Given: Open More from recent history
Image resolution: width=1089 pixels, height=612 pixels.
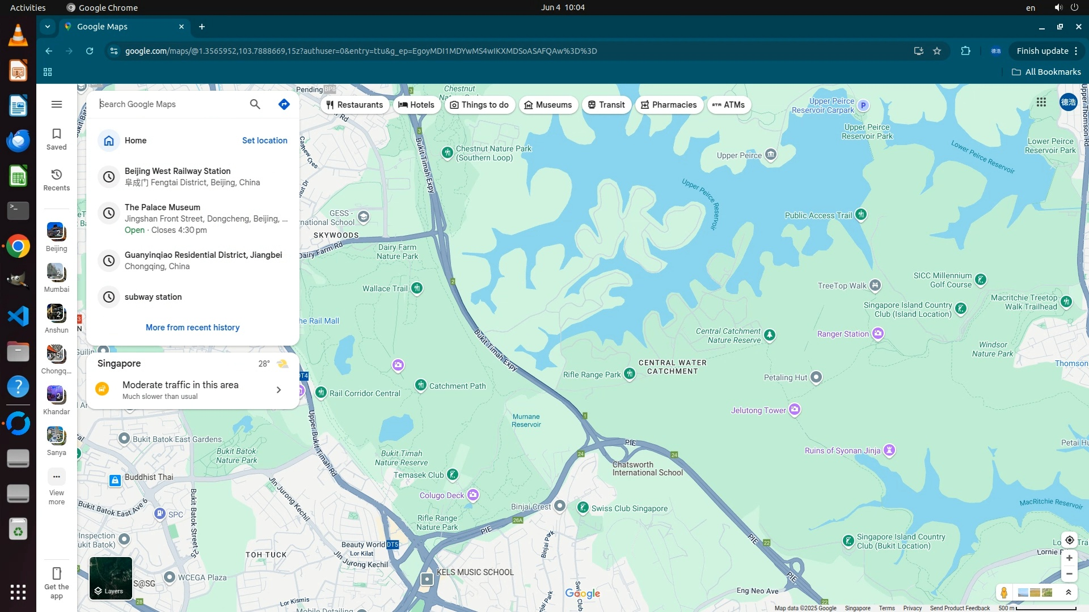Looking at the screenshot, I should 192,328.
